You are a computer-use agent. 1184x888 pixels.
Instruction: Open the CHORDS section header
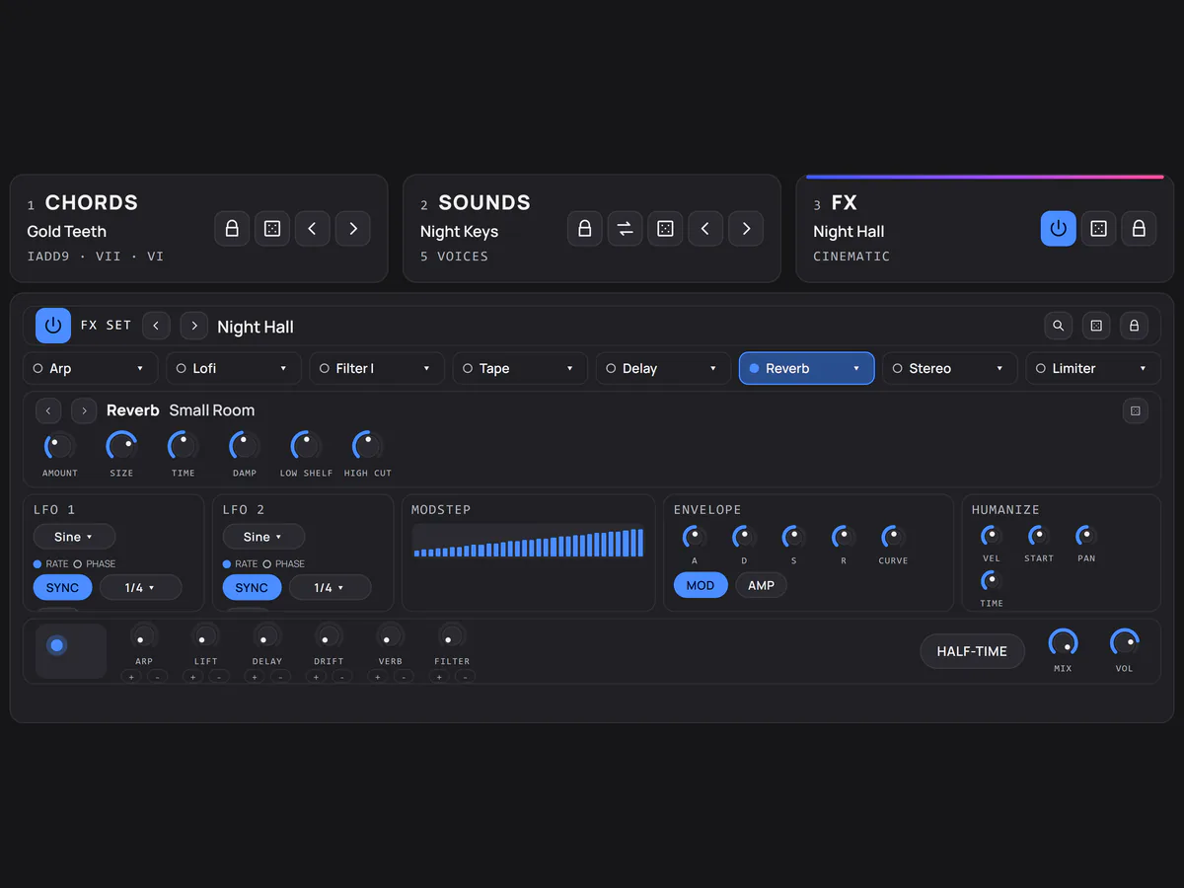coord(92,202)
